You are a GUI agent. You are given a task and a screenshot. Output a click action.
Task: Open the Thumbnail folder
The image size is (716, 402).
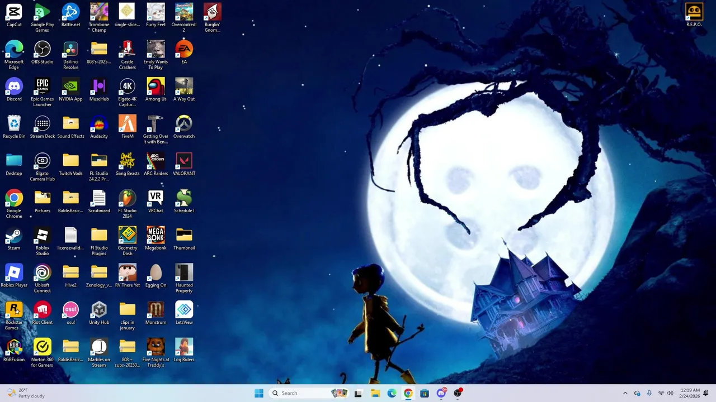184,240
